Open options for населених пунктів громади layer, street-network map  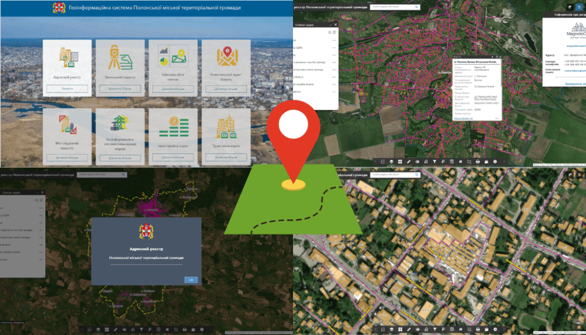[334, 62]
